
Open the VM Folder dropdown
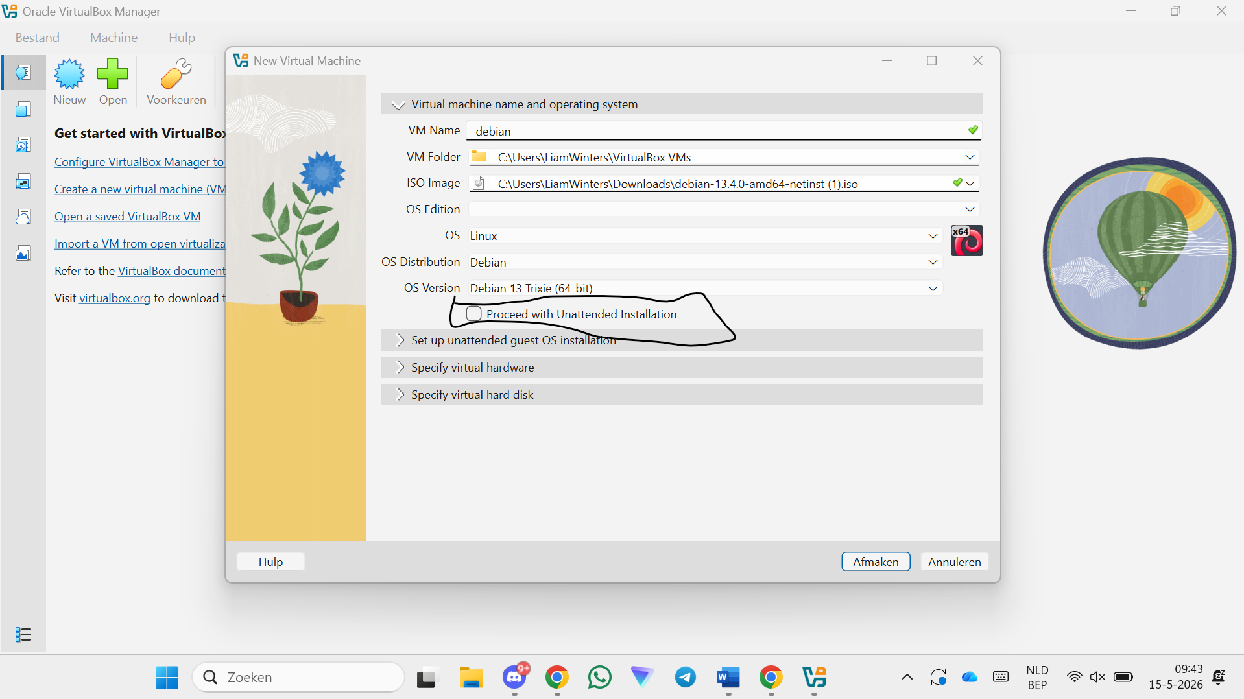coord(970,157)
